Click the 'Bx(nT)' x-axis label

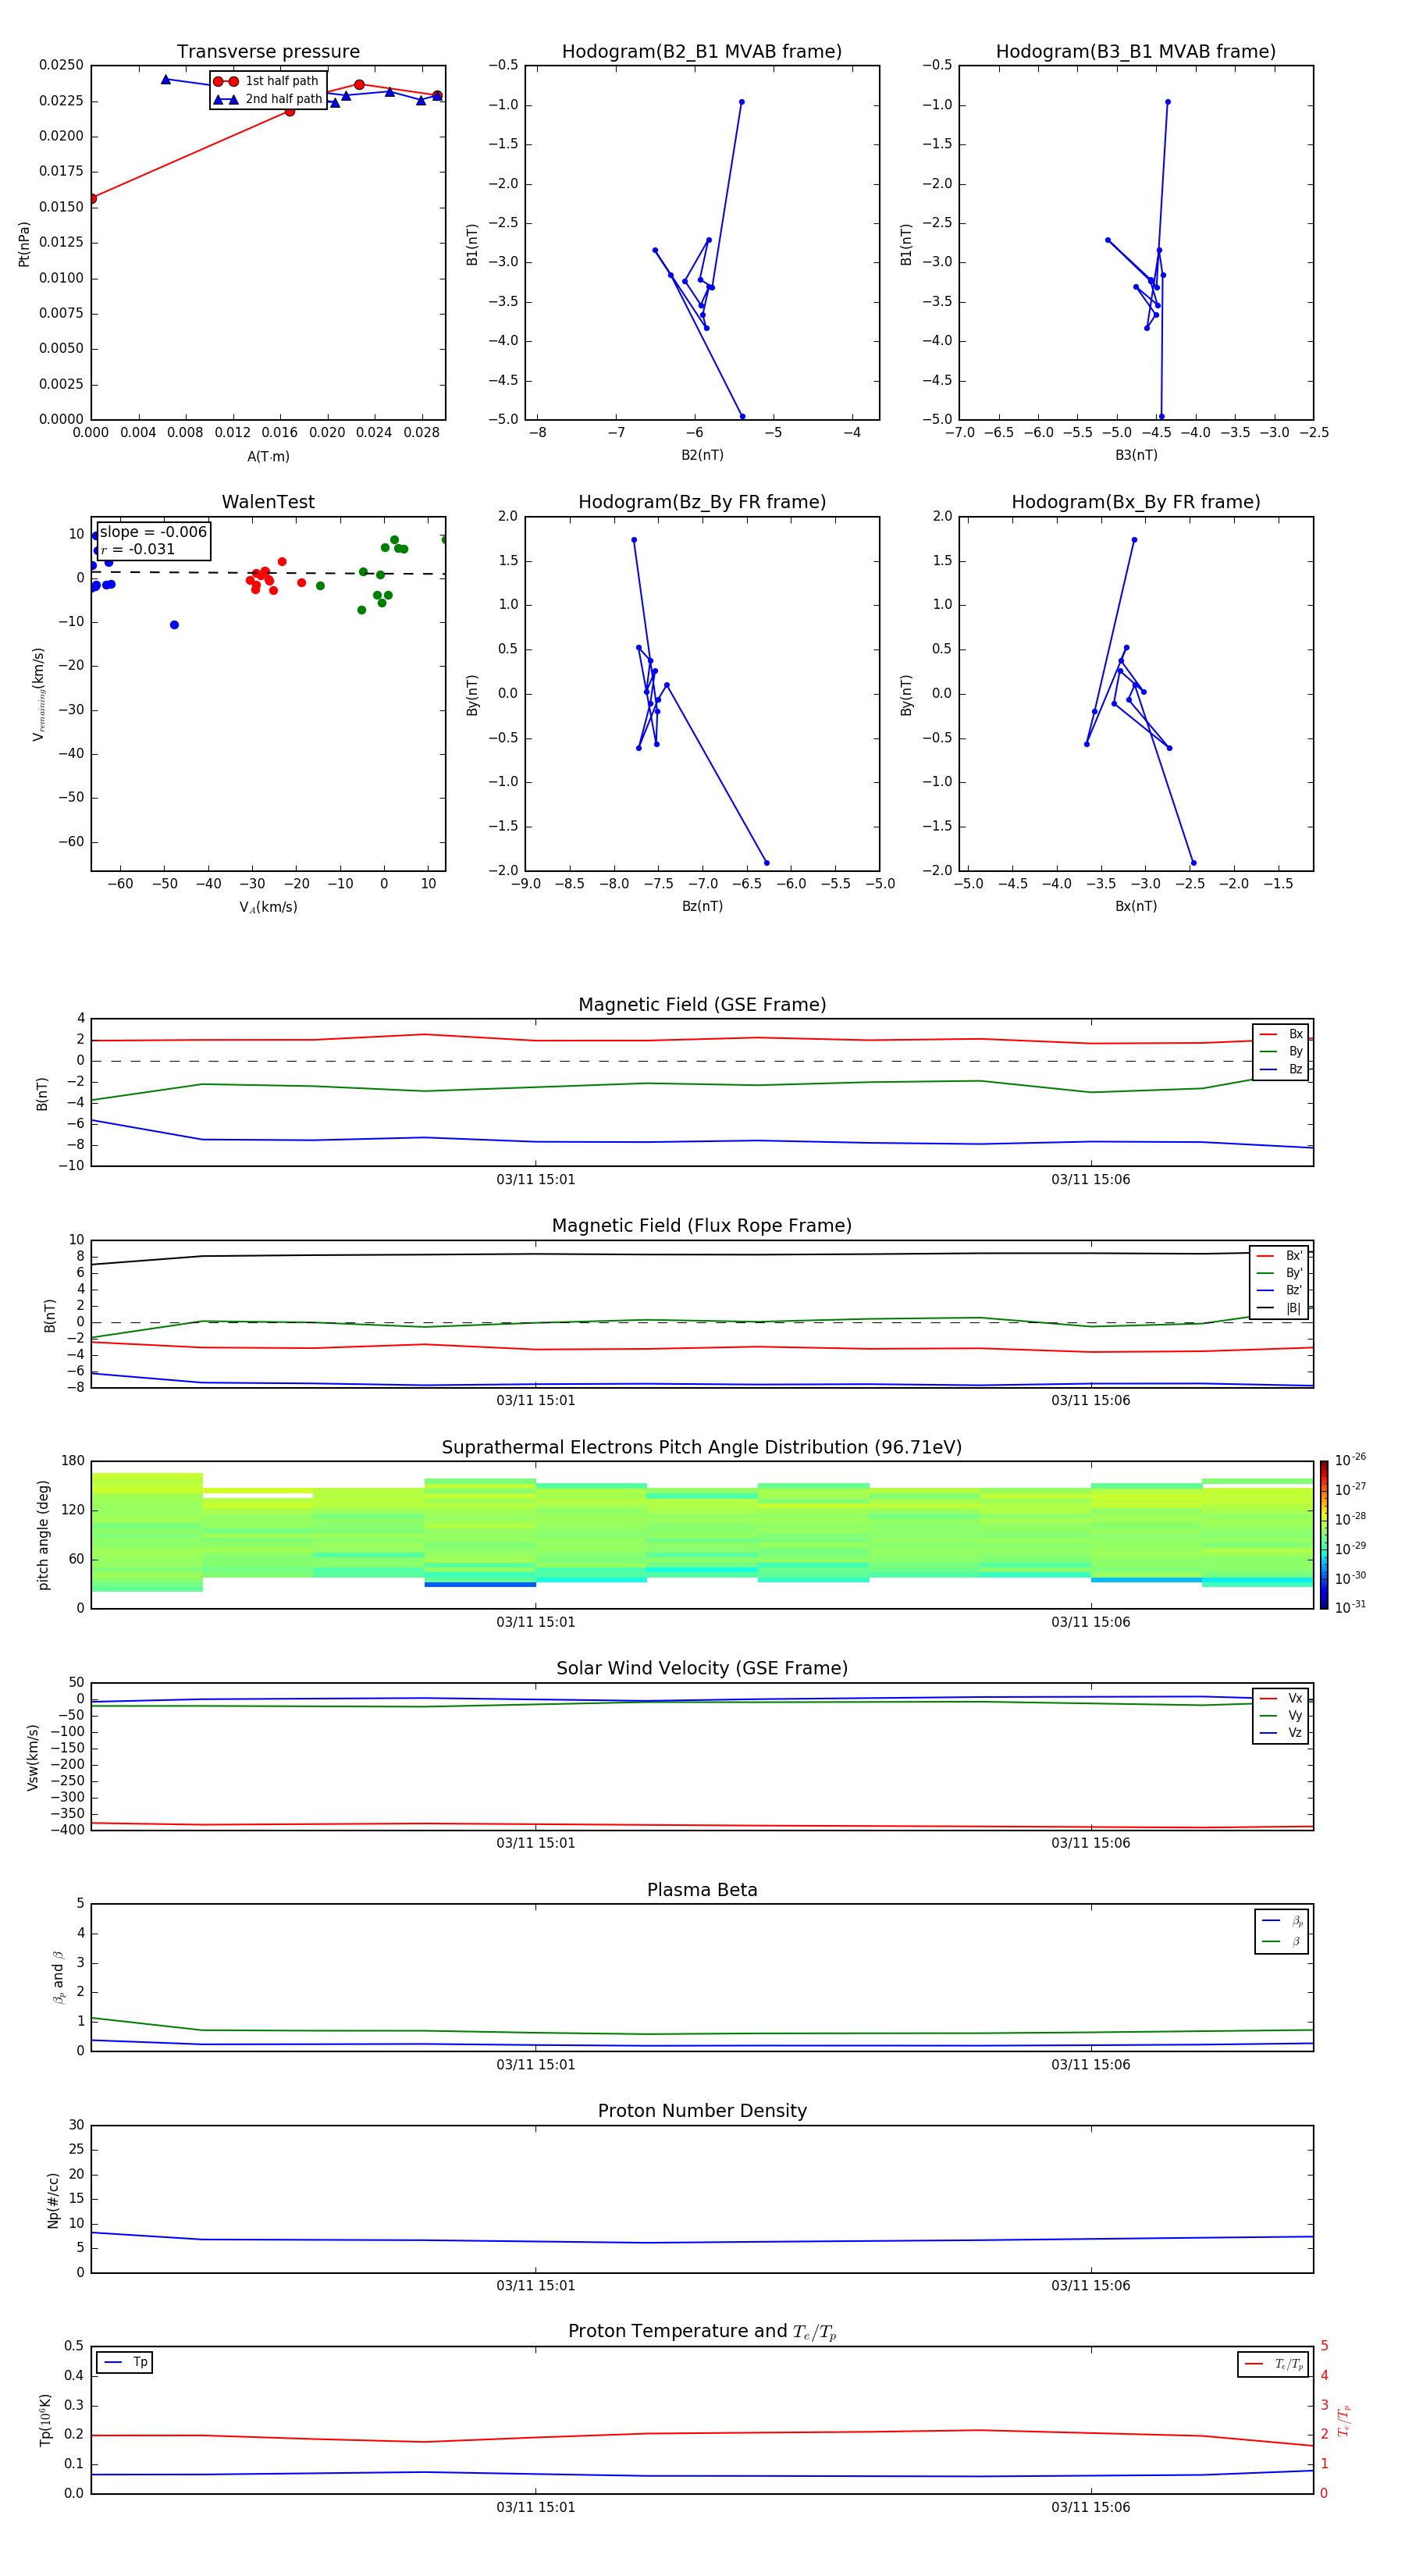[x=1136, y=906]
